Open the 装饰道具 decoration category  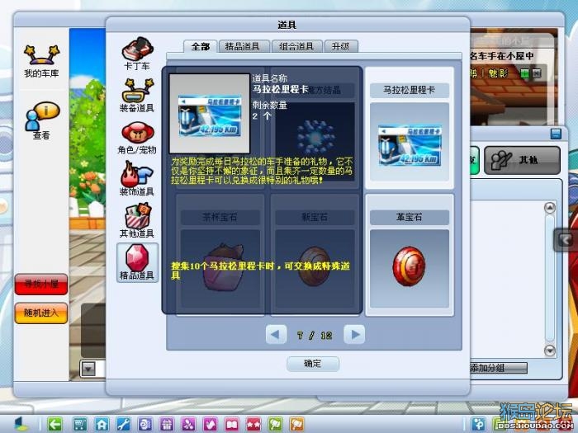pyautogui.click(x=137, y=179)
